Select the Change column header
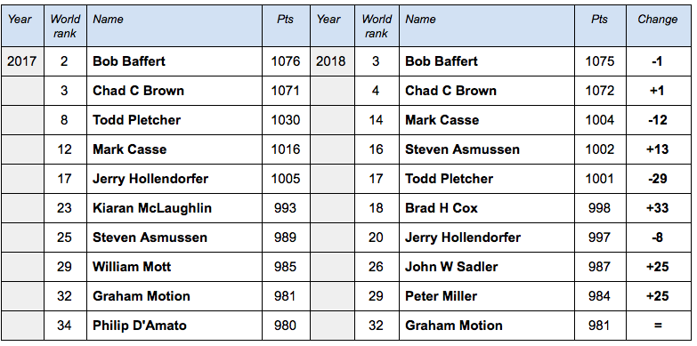The image size is (697, 346). 658,26
